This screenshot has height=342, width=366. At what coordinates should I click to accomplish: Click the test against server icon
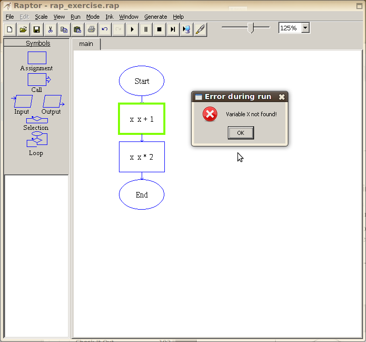coord(186,29)
